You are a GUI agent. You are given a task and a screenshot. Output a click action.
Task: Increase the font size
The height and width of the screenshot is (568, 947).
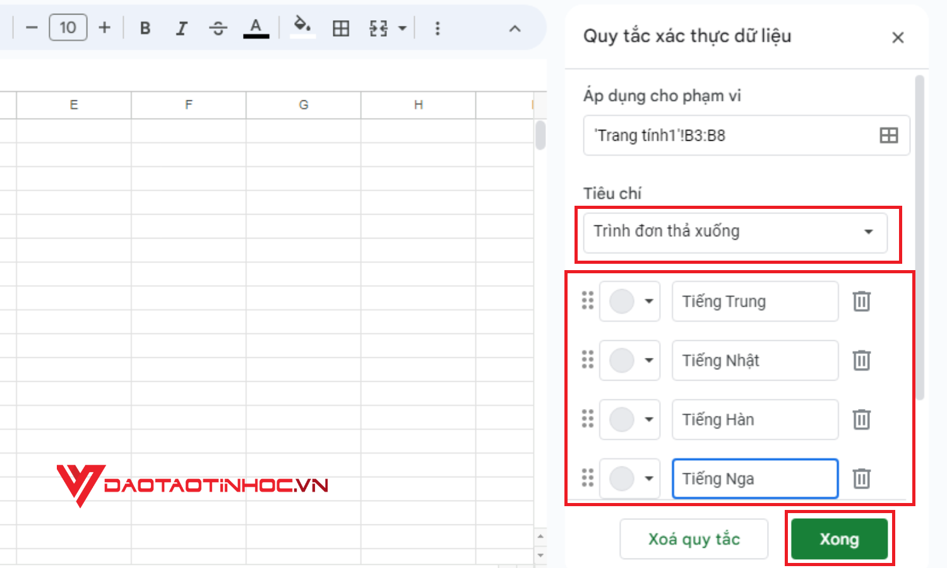click(104, 28)
